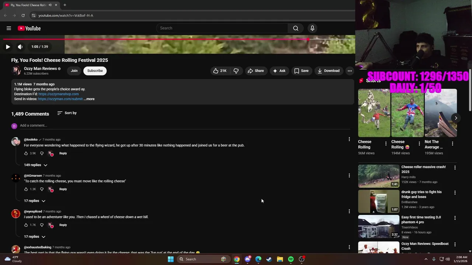Dislike @AGmarsen's comment

pyautogui.click(x=42, y=189)
